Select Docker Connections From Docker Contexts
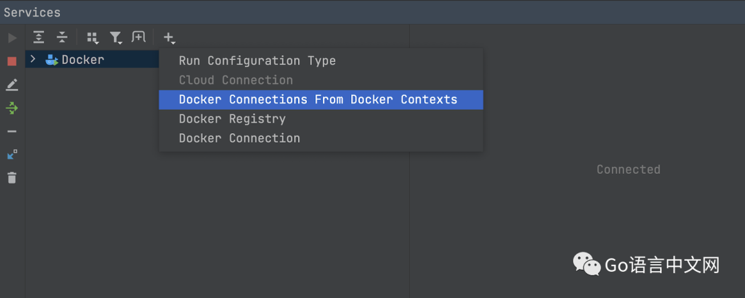 [317, 99]
